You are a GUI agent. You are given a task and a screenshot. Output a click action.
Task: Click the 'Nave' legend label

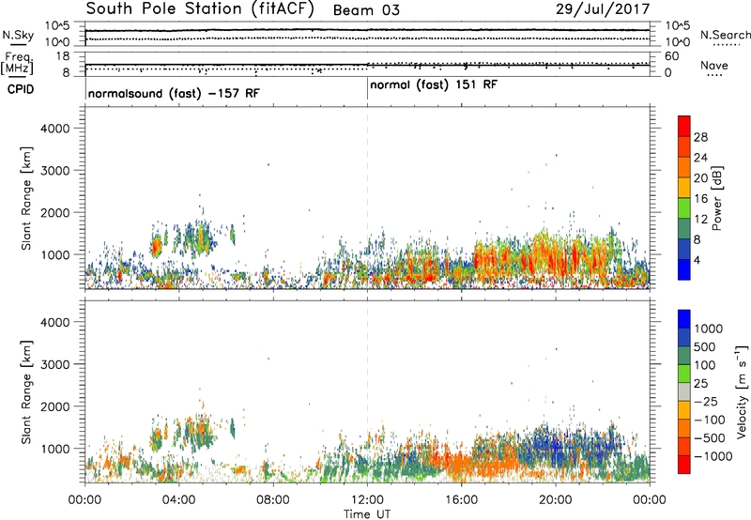713,66
